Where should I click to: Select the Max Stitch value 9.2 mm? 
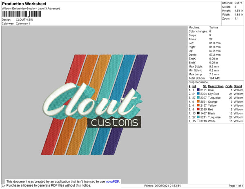[x=214, y=66]
